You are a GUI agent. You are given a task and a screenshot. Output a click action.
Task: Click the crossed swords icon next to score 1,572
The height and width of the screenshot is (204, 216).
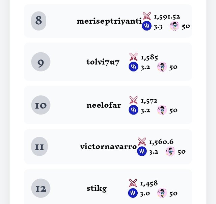click(133, 100)
